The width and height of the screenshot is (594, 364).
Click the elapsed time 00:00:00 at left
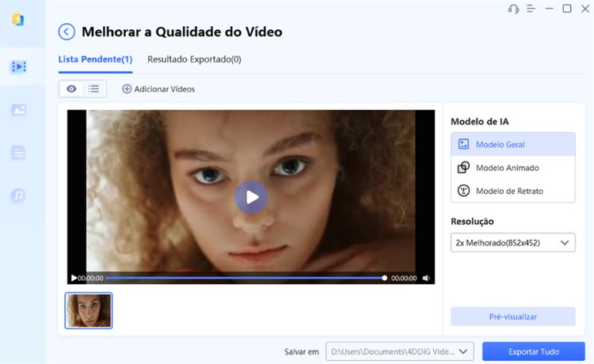(90, 278)
